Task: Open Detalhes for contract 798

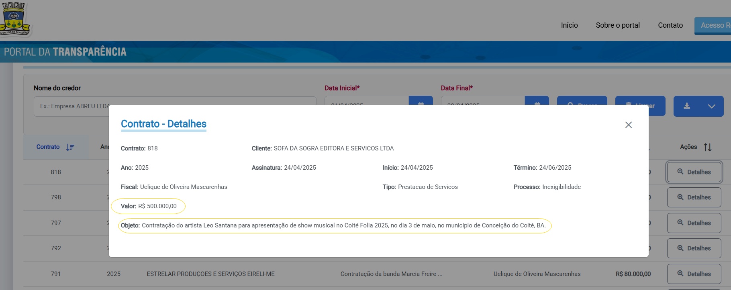Action: (x=694, y=197)
